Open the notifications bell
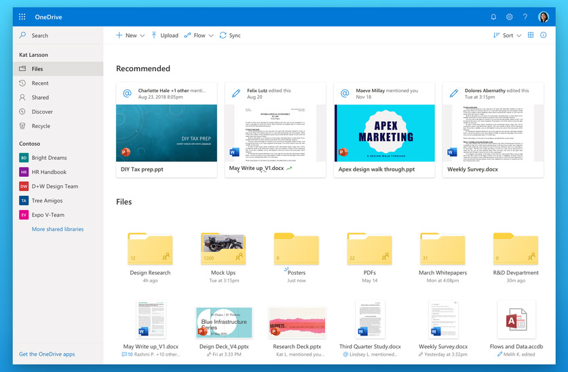This screenshot has height=372, width=568. (x=493, y=17)
